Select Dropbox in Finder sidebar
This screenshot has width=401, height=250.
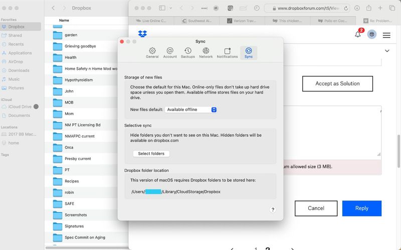pyautogui.click(x=21, y=26)
